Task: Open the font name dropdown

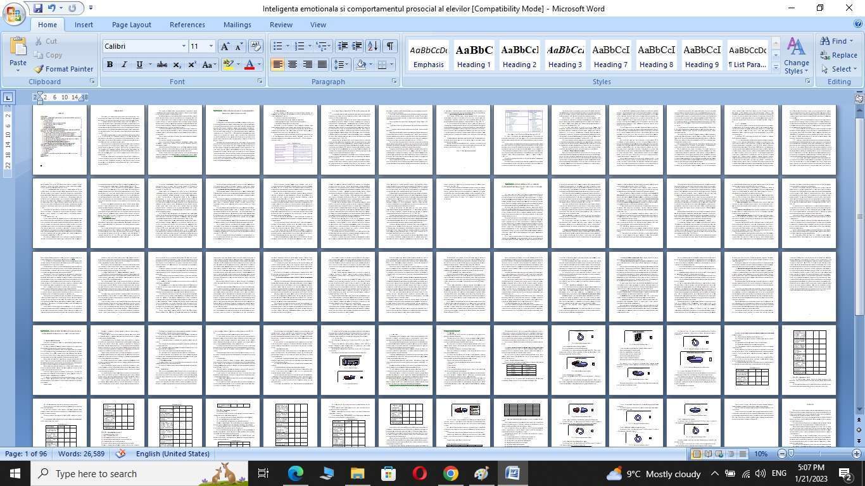Action: [184, 46]
